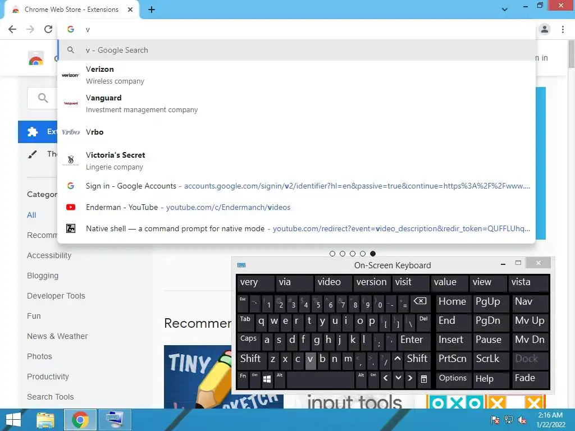575x431 pixels.
Task: Open Sign in - Google Accounts suggestion
Action: [x=296, y=186]
